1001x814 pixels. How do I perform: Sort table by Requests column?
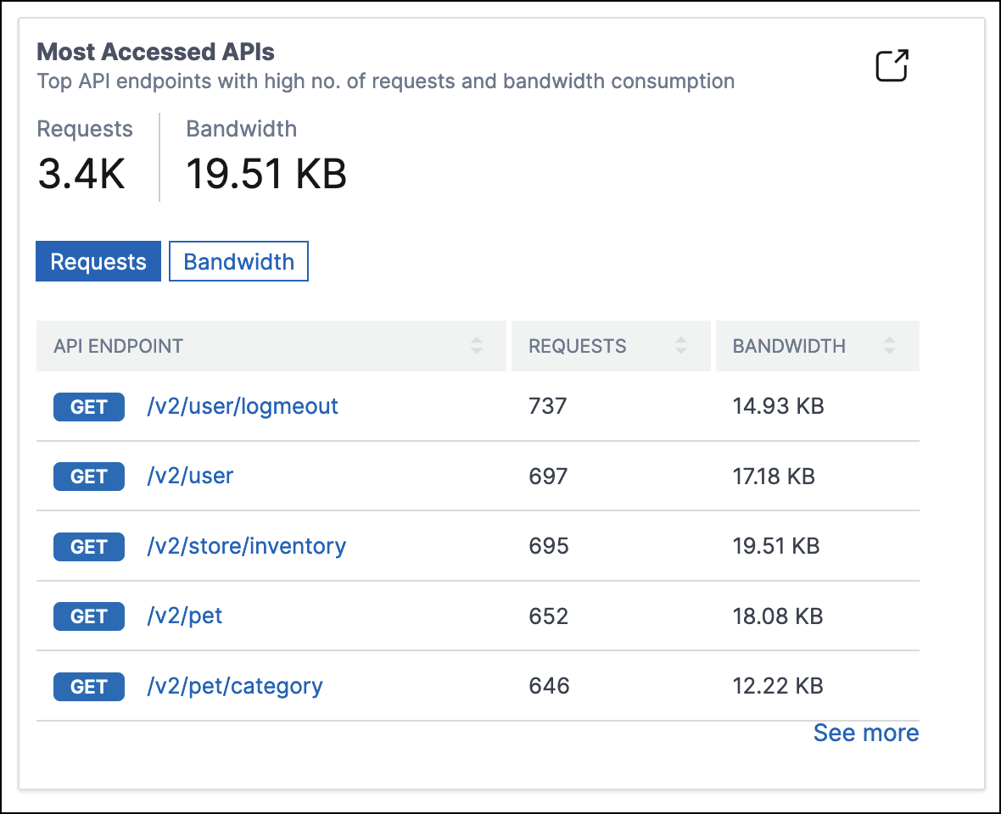(681, 346)
